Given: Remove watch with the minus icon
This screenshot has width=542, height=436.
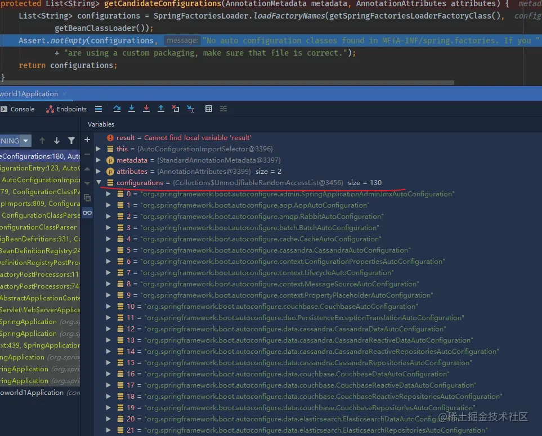Looking at the screenshot, I should click(x=87, y=154).
